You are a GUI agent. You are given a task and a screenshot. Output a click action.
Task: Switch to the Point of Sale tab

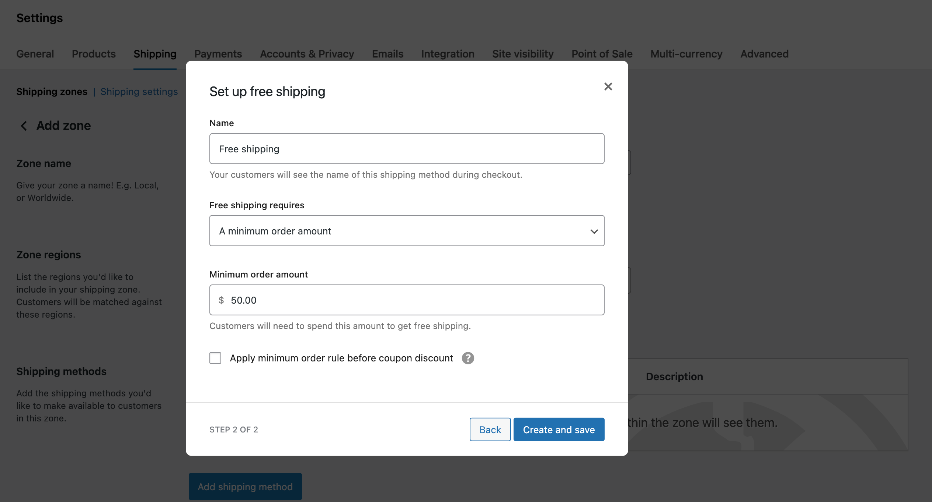pos(602,54)
